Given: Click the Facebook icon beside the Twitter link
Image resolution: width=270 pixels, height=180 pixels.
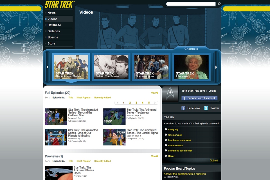Looking at the screenshot, I should [183, 108].
